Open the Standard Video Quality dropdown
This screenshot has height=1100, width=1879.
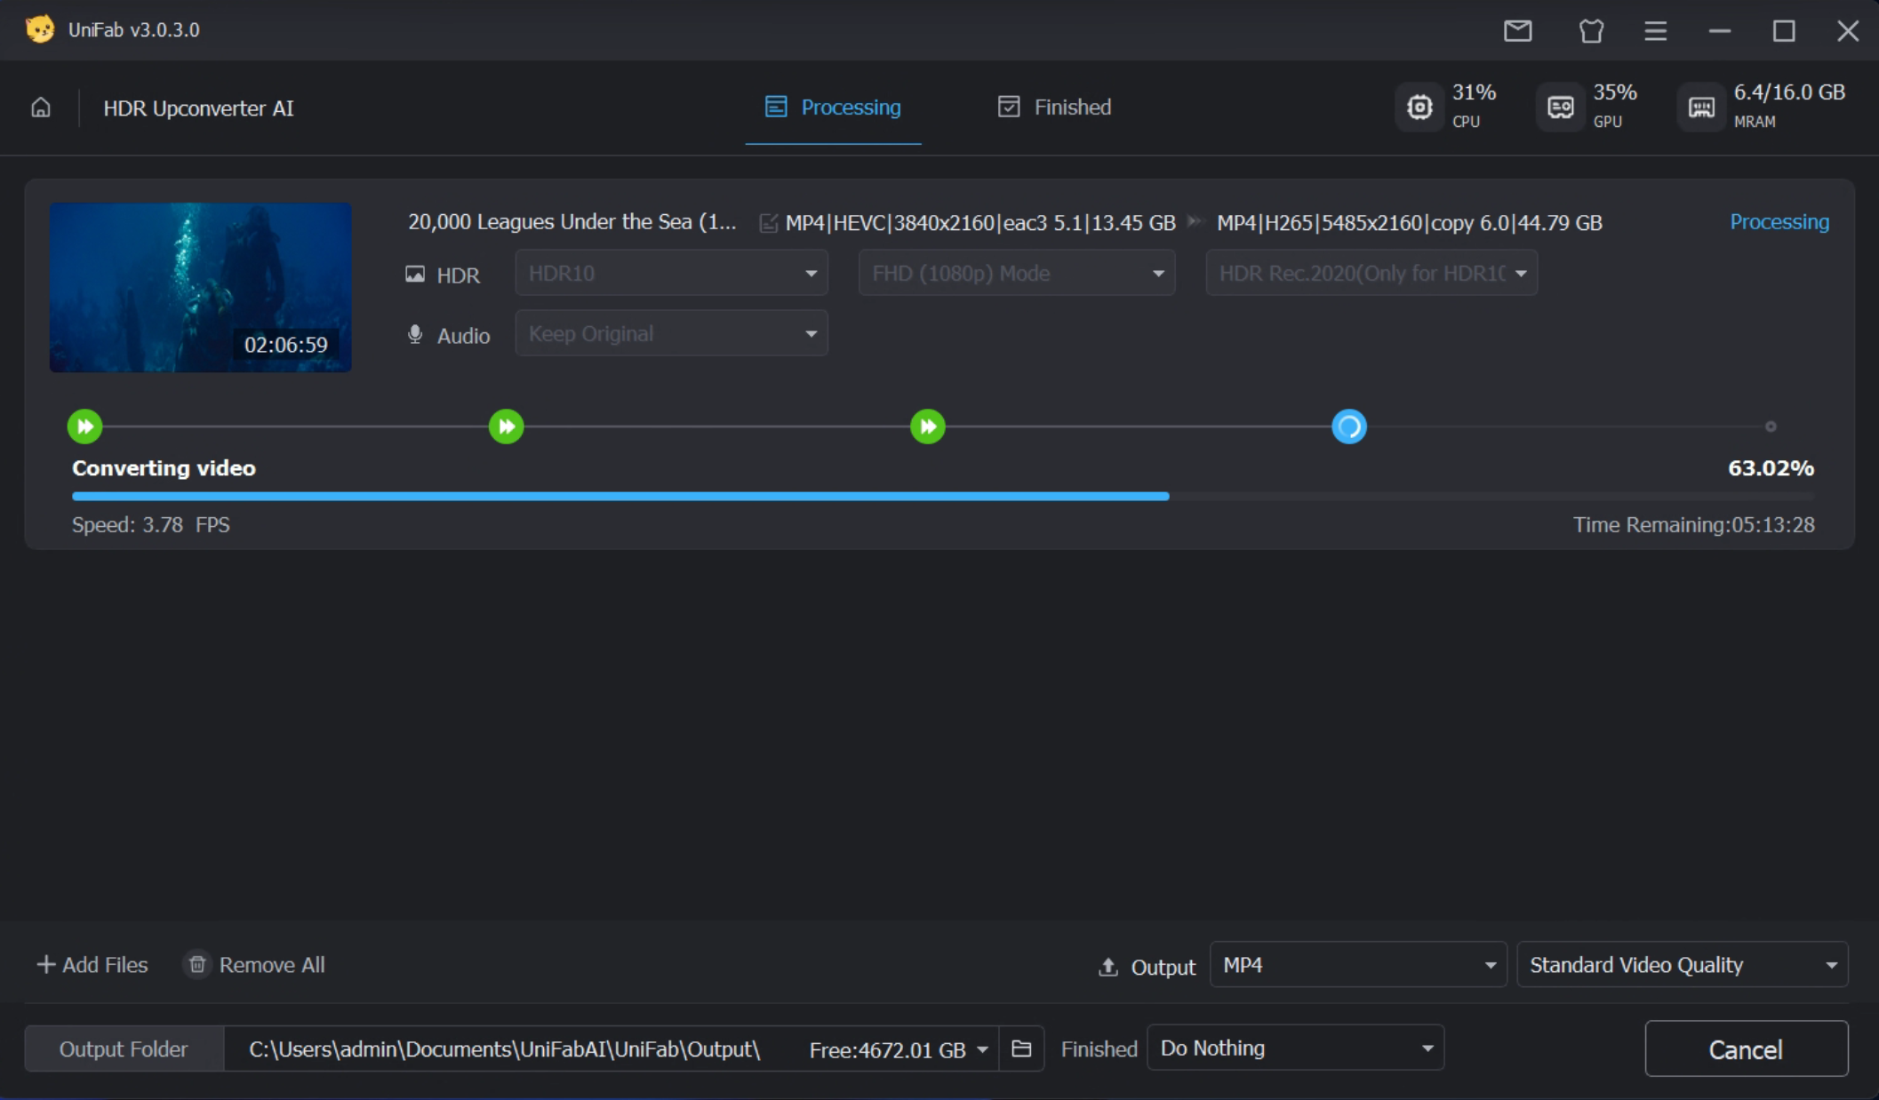click(1682, 965)
